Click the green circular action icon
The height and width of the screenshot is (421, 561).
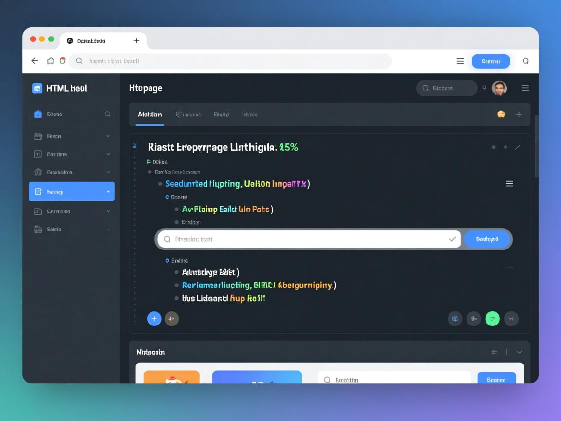tap(492, 319)
